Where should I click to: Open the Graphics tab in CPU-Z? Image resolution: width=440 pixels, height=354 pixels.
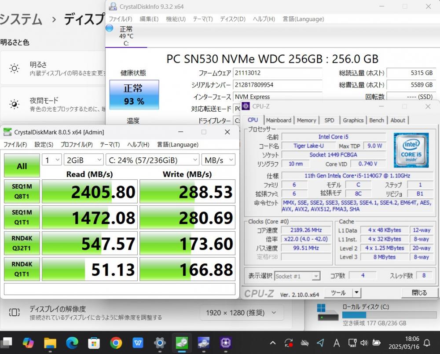point(353,120)
